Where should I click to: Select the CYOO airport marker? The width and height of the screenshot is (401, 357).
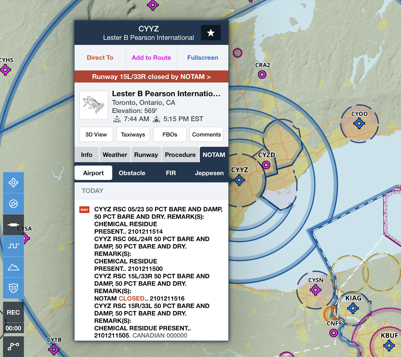pyautogui.click(x=359, y=123)
